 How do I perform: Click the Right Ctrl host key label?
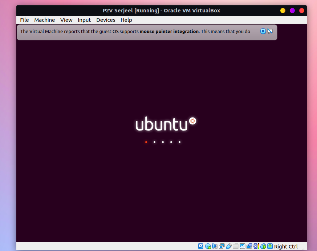(286, 247)
